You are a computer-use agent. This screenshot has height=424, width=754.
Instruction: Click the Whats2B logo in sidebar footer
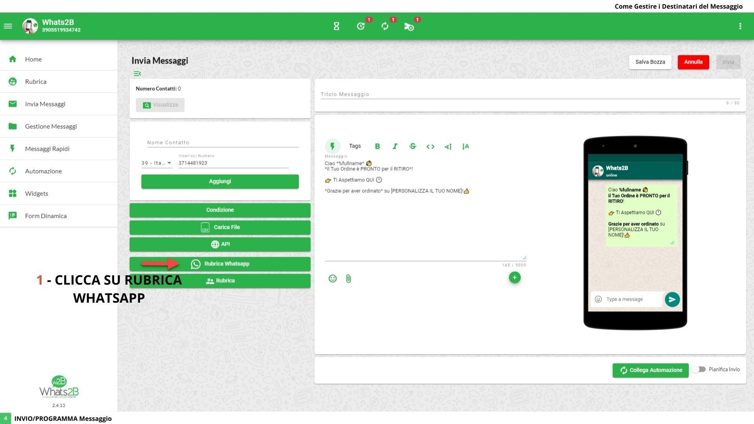click(x=59, y=387)
